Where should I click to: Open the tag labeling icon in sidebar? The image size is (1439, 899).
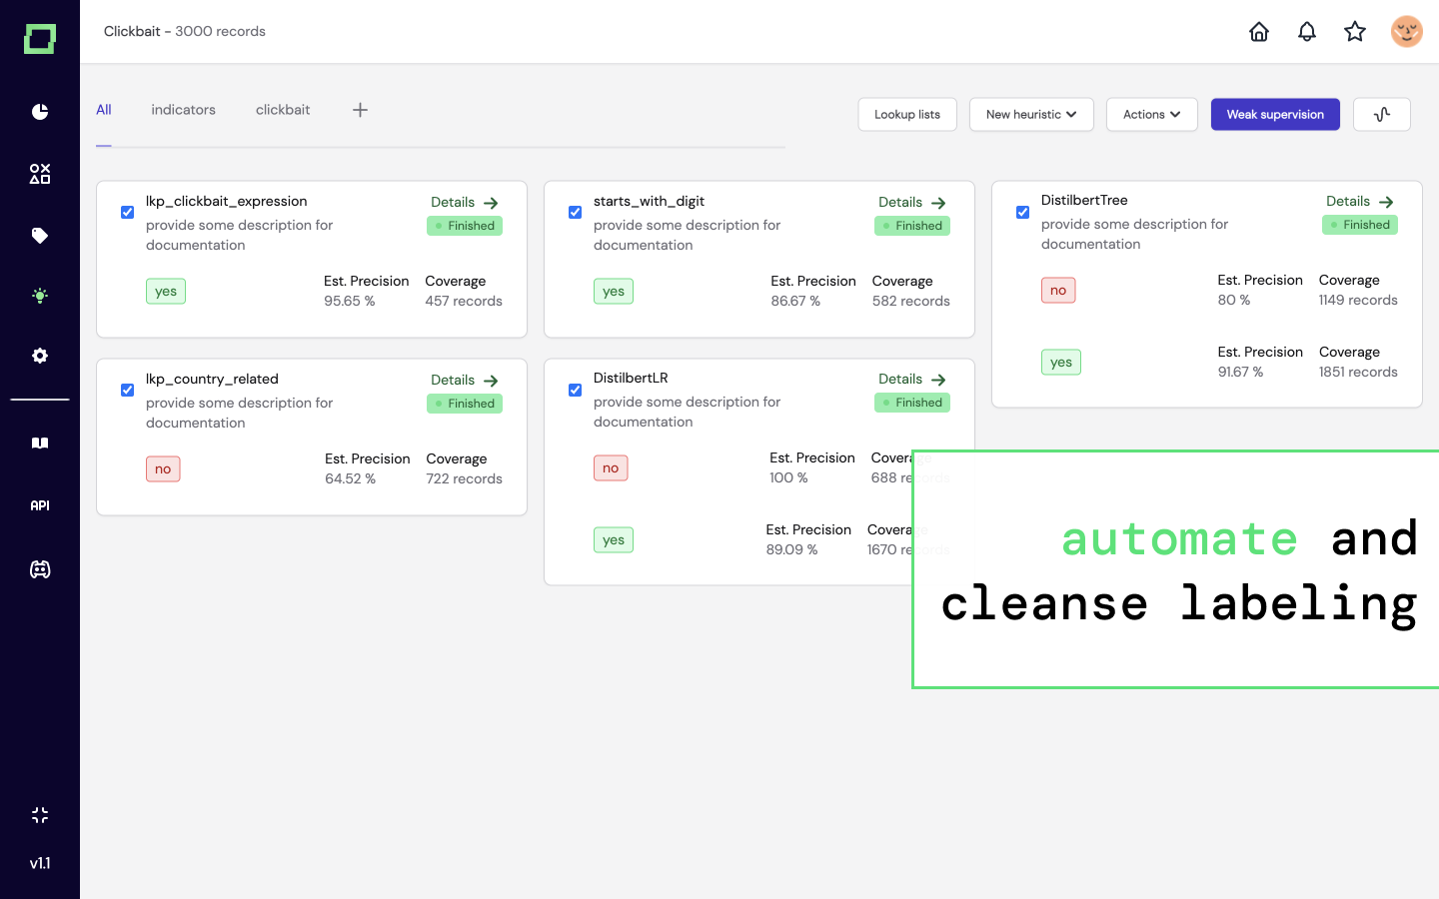point(40,236)
